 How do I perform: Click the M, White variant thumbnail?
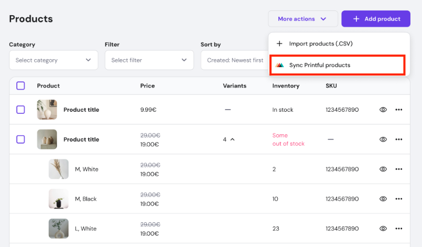pyautogui.click(x=59, y=169)
